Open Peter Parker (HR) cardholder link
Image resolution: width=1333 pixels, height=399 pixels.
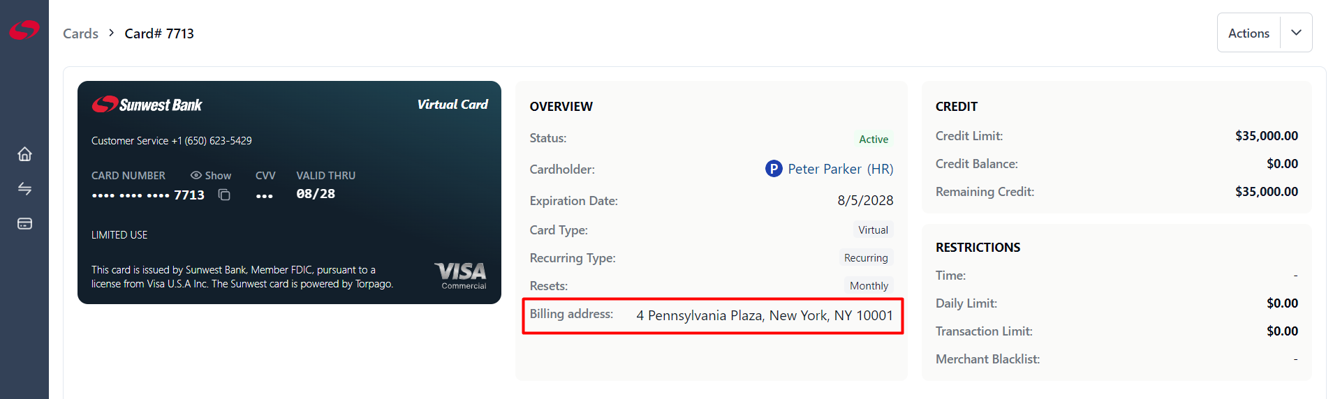[x=840, y=169]
